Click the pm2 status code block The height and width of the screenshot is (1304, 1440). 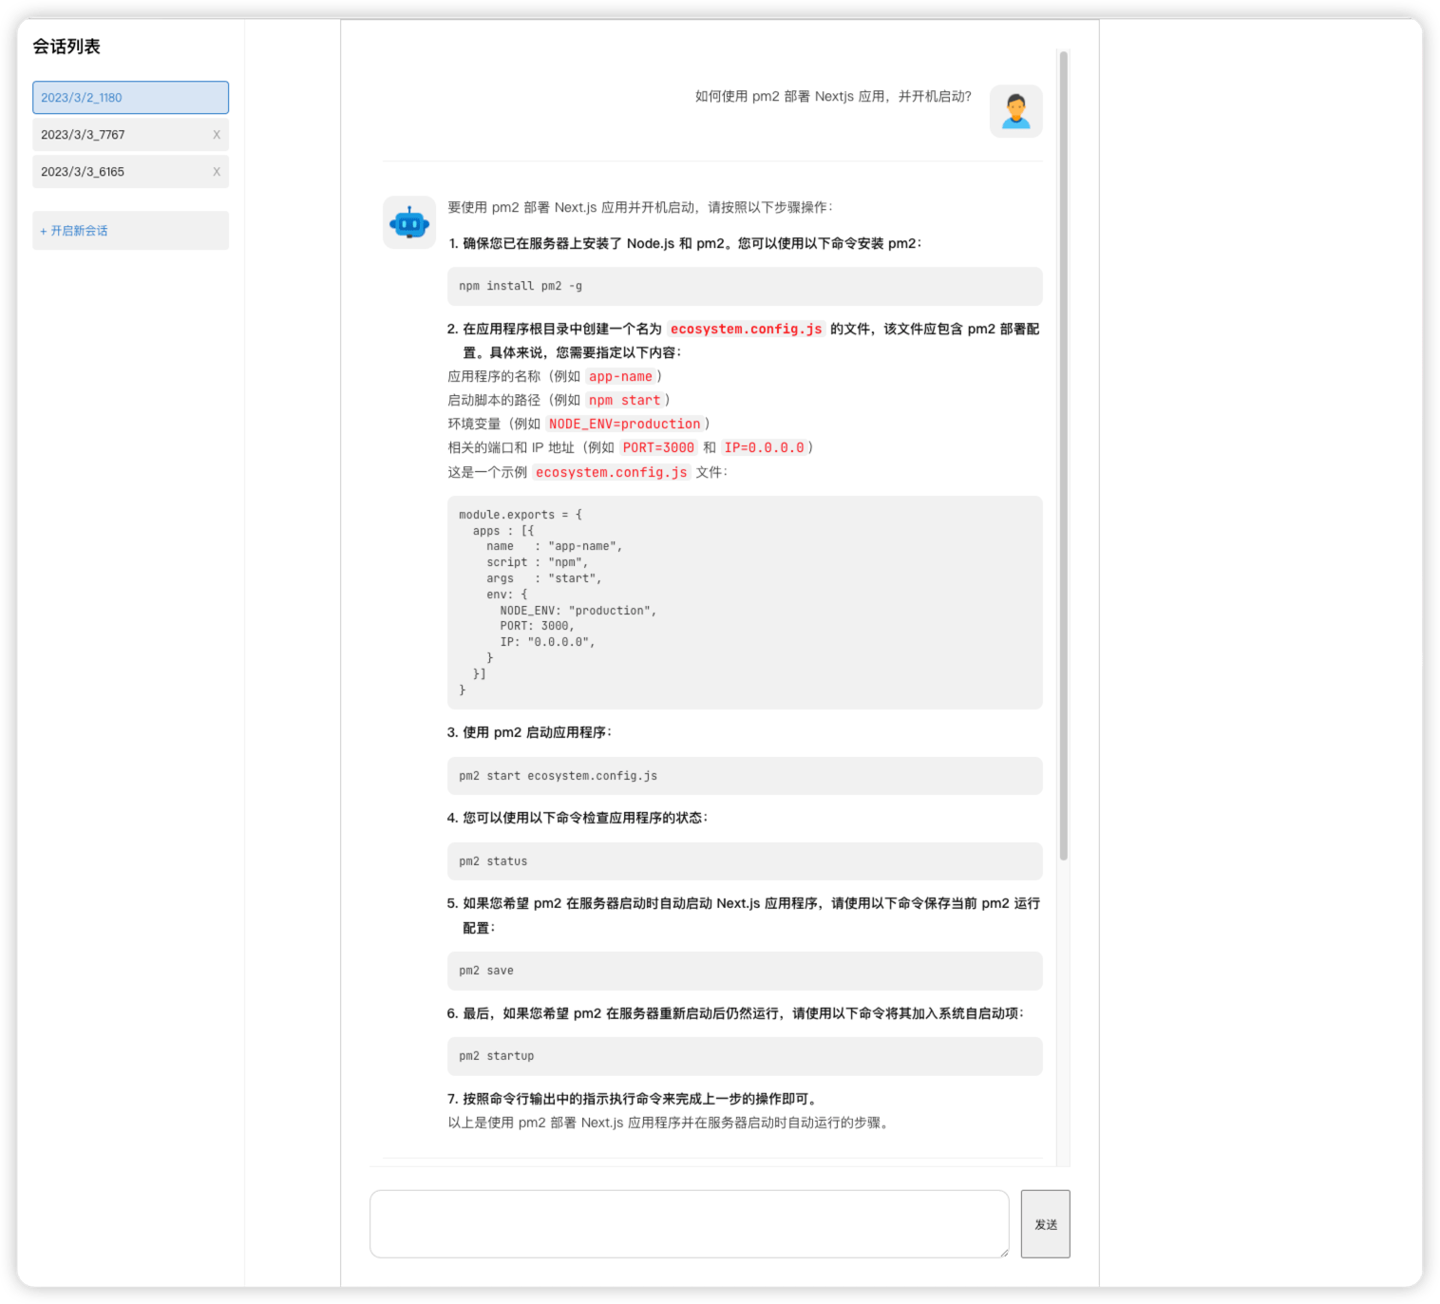pos(744,861)
